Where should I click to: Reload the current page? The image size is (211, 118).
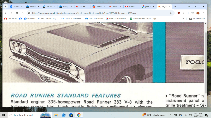coord(17,13)
